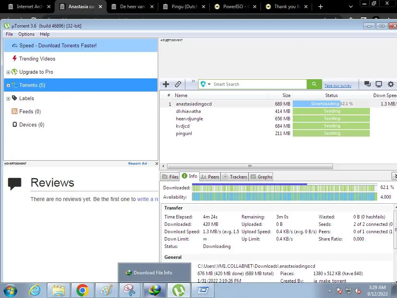The width and height of the screenshot is (397, 298).
Task: Open the uTorrent taskbar icon
Action: point(179,290)
